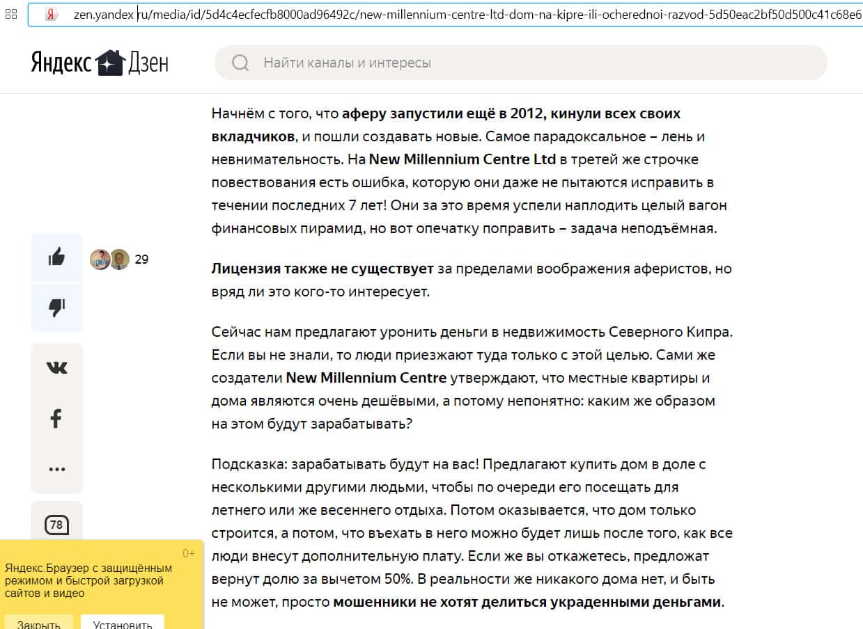Click bold text 'New Millennium Centre Ltd'
The image size is (863, 629).
click(462, 159)
